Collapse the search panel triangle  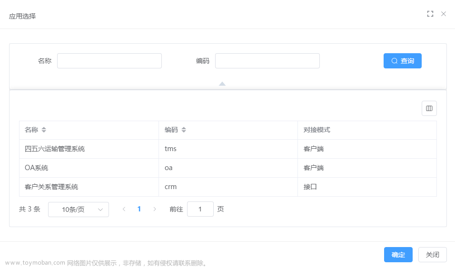[222, 84]
